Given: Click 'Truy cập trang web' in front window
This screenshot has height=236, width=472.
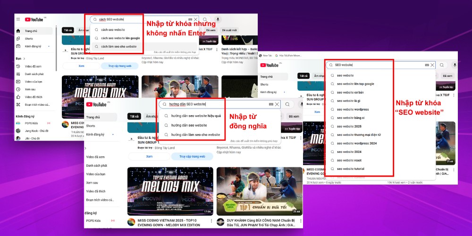Looking at the screenshot, I should click(x=192, y=157).
